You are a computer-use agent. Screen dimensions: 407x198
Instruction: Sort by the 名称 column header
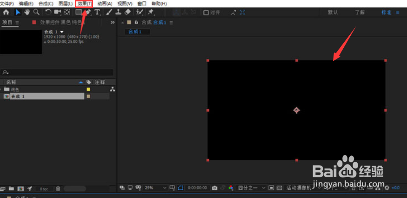click(x=12, y=82)
